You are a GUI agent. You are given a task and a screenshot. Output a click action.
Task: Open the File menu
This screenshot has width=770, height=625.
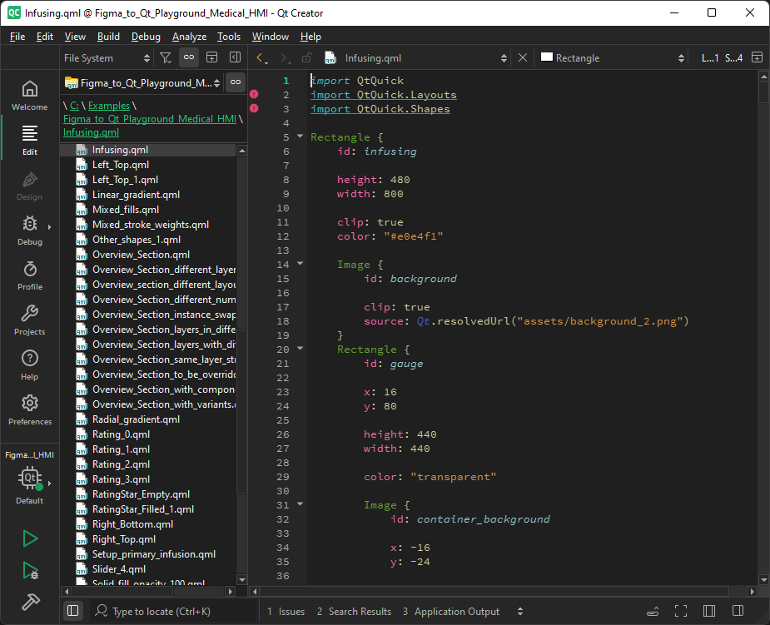pos(17,37)
